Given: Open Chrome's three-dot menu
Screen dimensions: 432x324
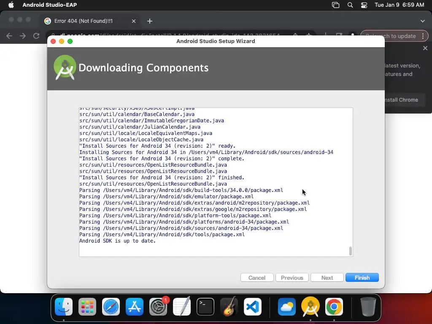Looking at the screenshot, I should (423, 36).
